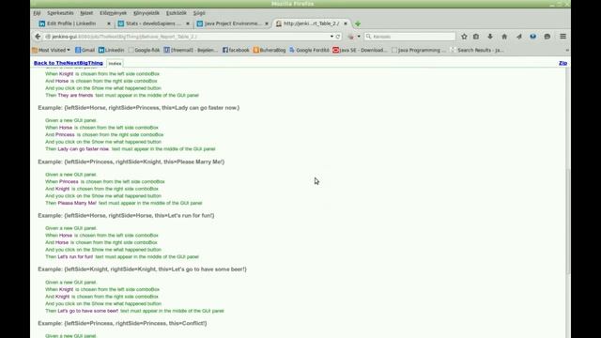Viewport: 601px width, 338px height.
Task: Click the paper plane share icon
Action: coord(519,37)
